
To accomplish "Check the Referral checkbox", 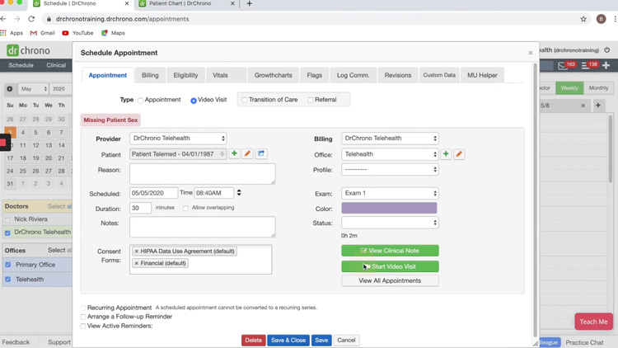I will click(x=310, y=100).
